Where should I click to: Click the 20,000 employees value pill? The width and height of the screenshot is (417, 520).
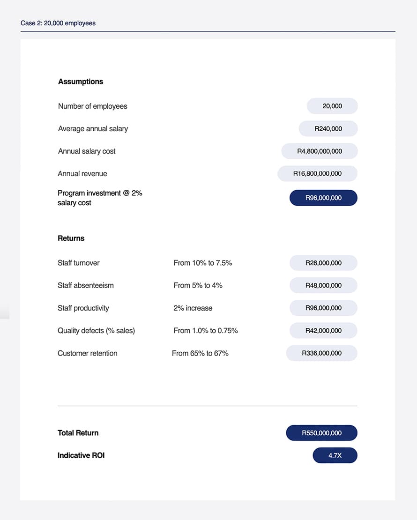pyautogui.click(x=332, y=106)
